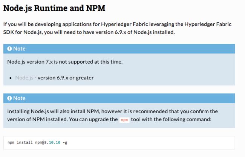The height and width of the screenshot is (157, 245).
Task: Click "version of NPM installed" text in second note
Action: coord(37,119)
